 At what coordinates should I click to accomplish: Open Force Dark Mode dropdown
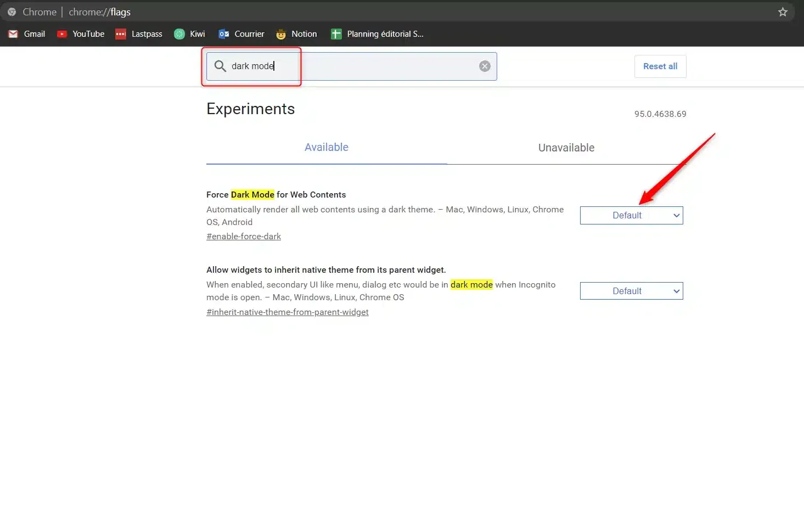coord(631,216)
